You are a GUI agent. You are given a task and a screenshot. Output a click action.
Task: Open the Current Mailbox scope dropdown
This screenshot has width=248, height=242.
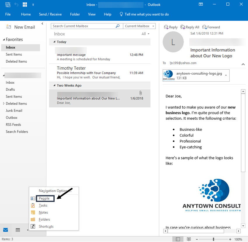(x=139, y=26)
